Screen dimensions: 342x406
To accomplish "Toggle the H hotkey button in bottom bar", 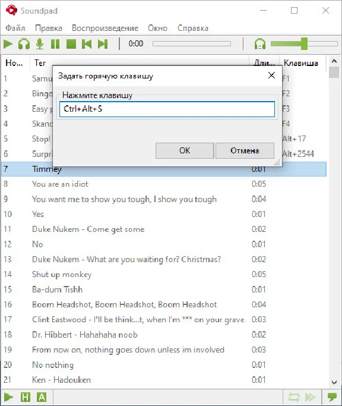I will coord(26,397).
